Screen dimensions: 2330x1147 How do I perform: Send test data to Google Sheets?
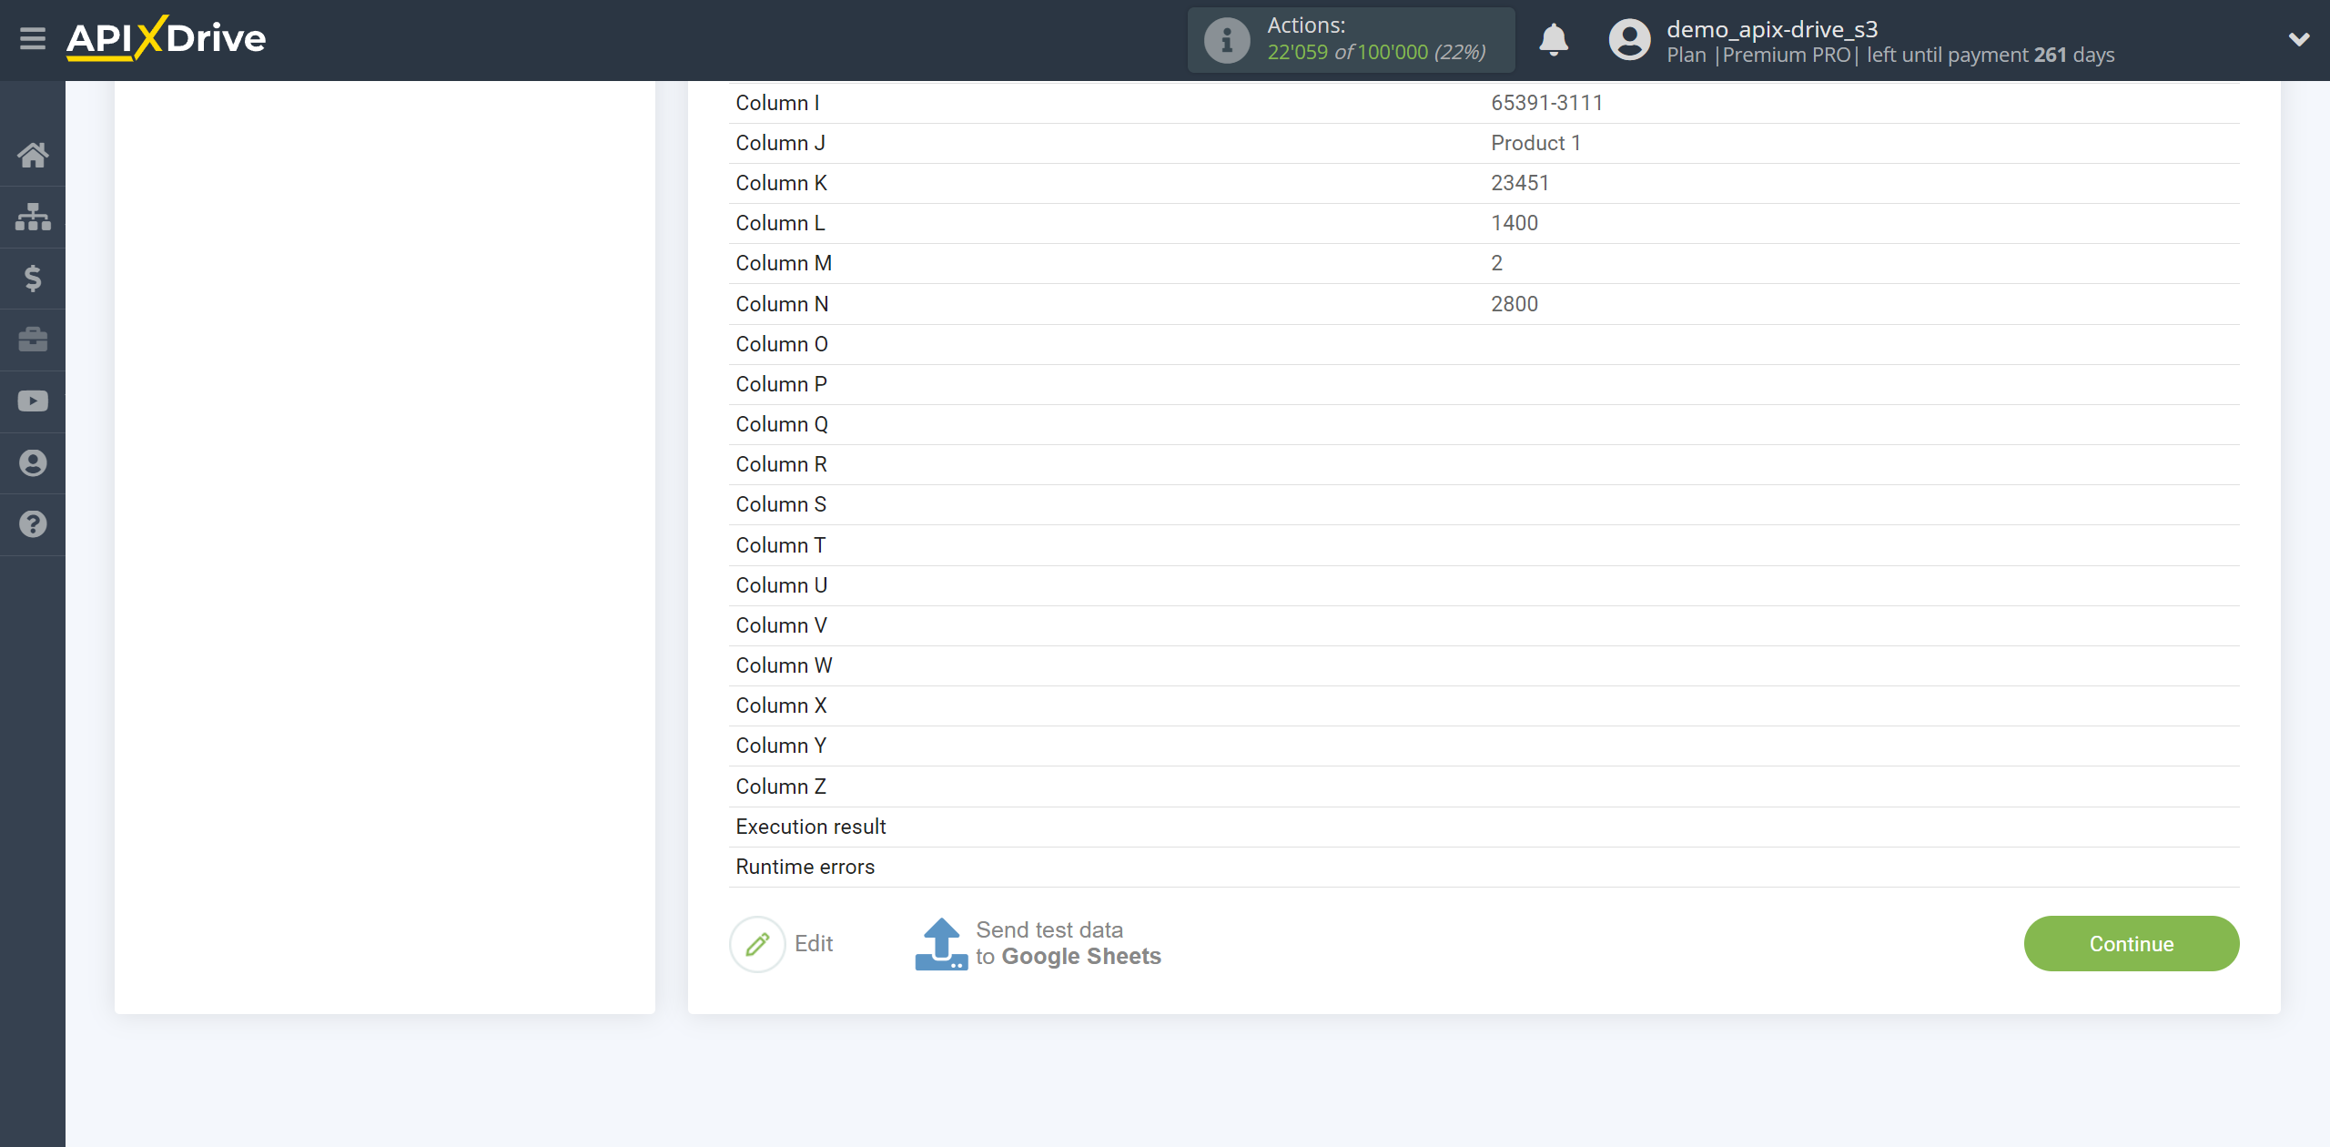coord(1069,943)
